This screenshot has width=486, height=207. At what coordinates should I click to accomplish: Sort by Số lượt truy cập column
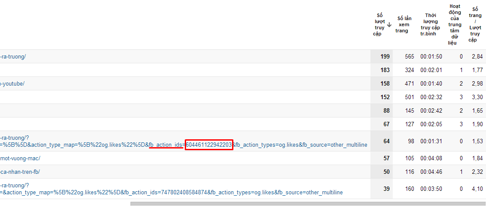pos(379,25)
